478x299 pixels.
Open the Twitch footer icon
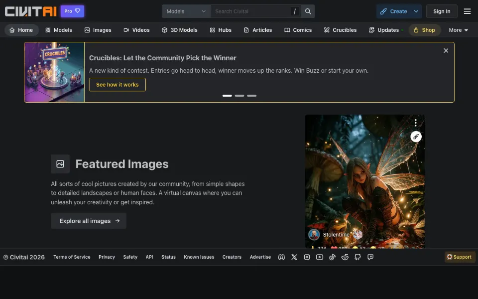tap(370, 257)
